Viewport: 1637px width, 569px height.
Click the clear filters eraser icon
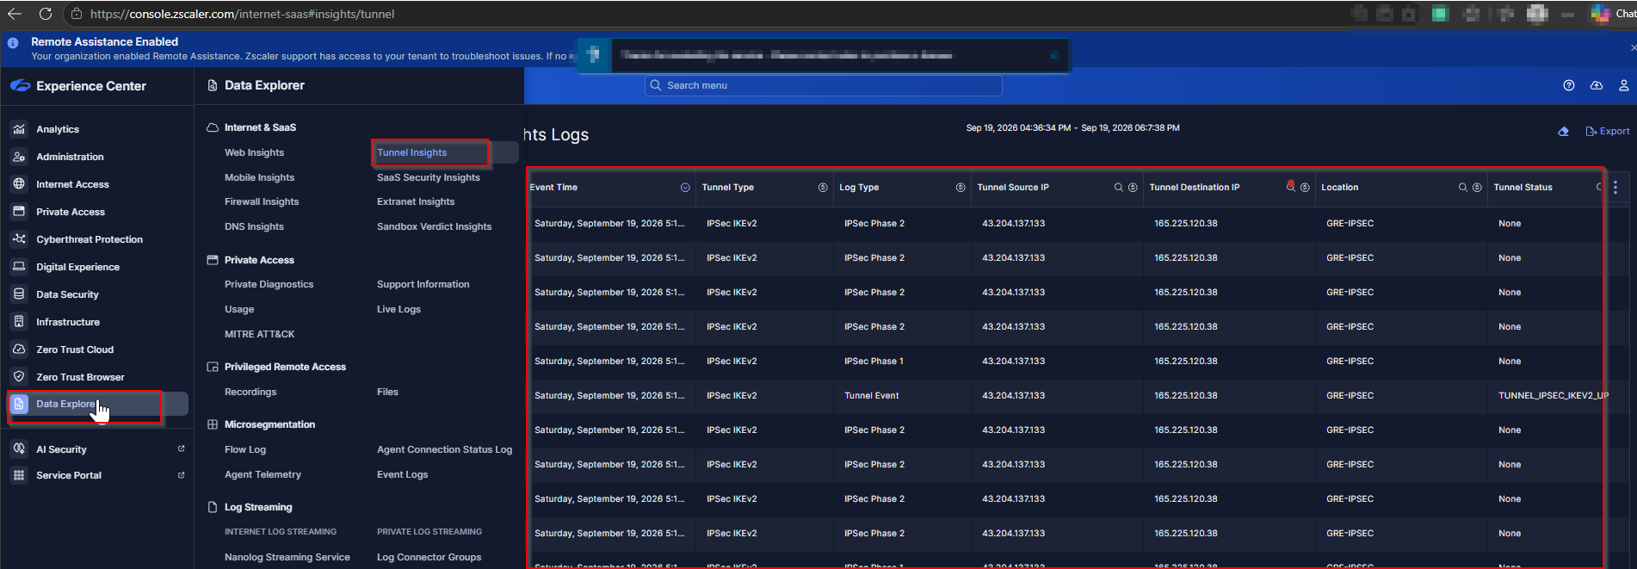point(1564,131)
